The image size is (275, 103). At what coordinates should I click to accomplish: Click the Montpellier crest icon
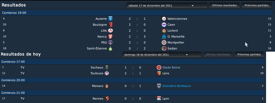[x=164, y=42]
